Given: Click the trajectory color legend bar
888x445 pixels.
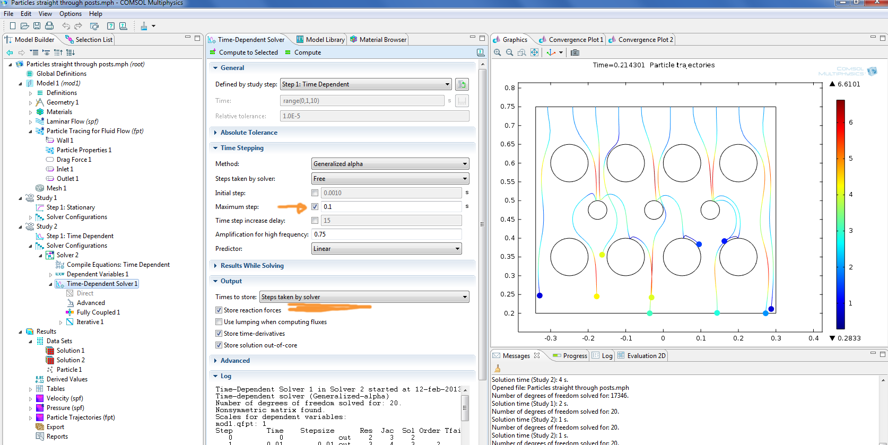Looking at the screenshot, I should (840, 214).
